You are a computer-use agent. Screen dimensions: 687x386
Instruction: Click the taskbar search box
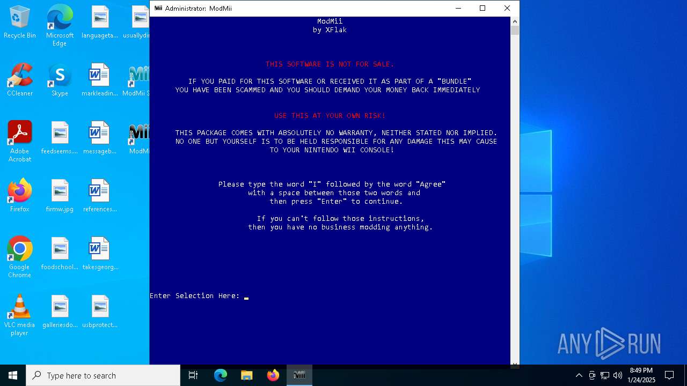click(103, 375)
